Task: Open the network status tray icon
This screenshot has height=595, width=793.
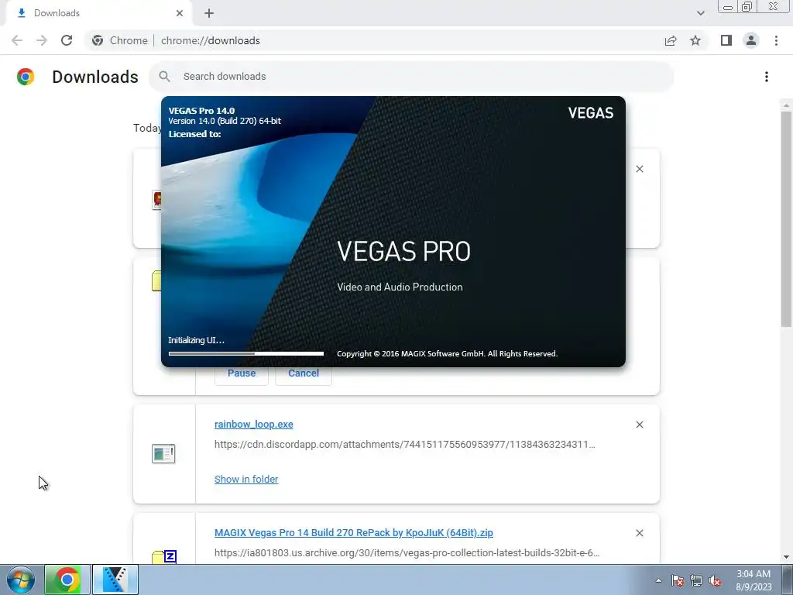Action: click(x=696, y=580)
